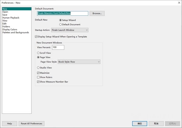The height and width of the screenshot is (128, 182).
Task: Enable Show Rulers checkbox
Action: [x=38, y=77]
